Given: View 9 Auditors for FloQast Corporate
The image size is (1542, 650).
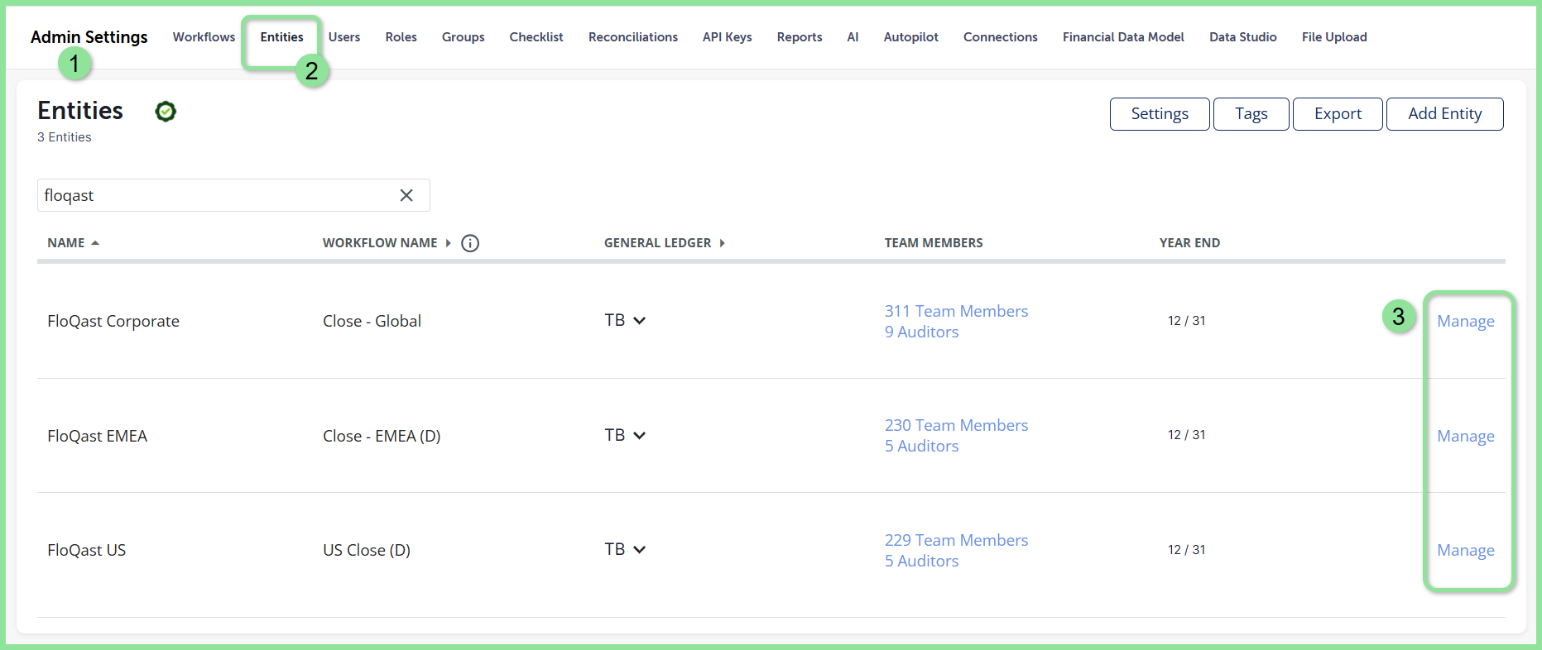Looking at the screenshot, I should point(921,332).
